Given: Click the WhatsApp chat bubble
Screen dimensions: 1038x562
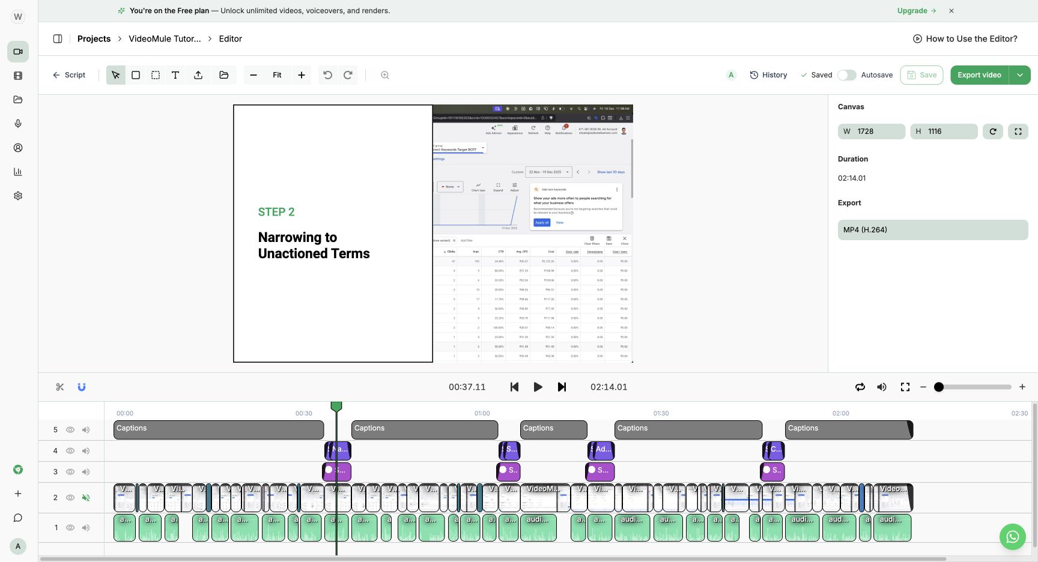Looking at the screenshot, I should [1013, 537].
